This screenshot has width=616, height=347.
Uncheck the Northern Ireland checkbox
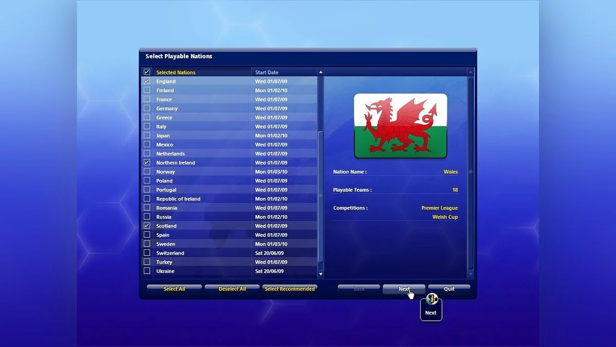147,162
